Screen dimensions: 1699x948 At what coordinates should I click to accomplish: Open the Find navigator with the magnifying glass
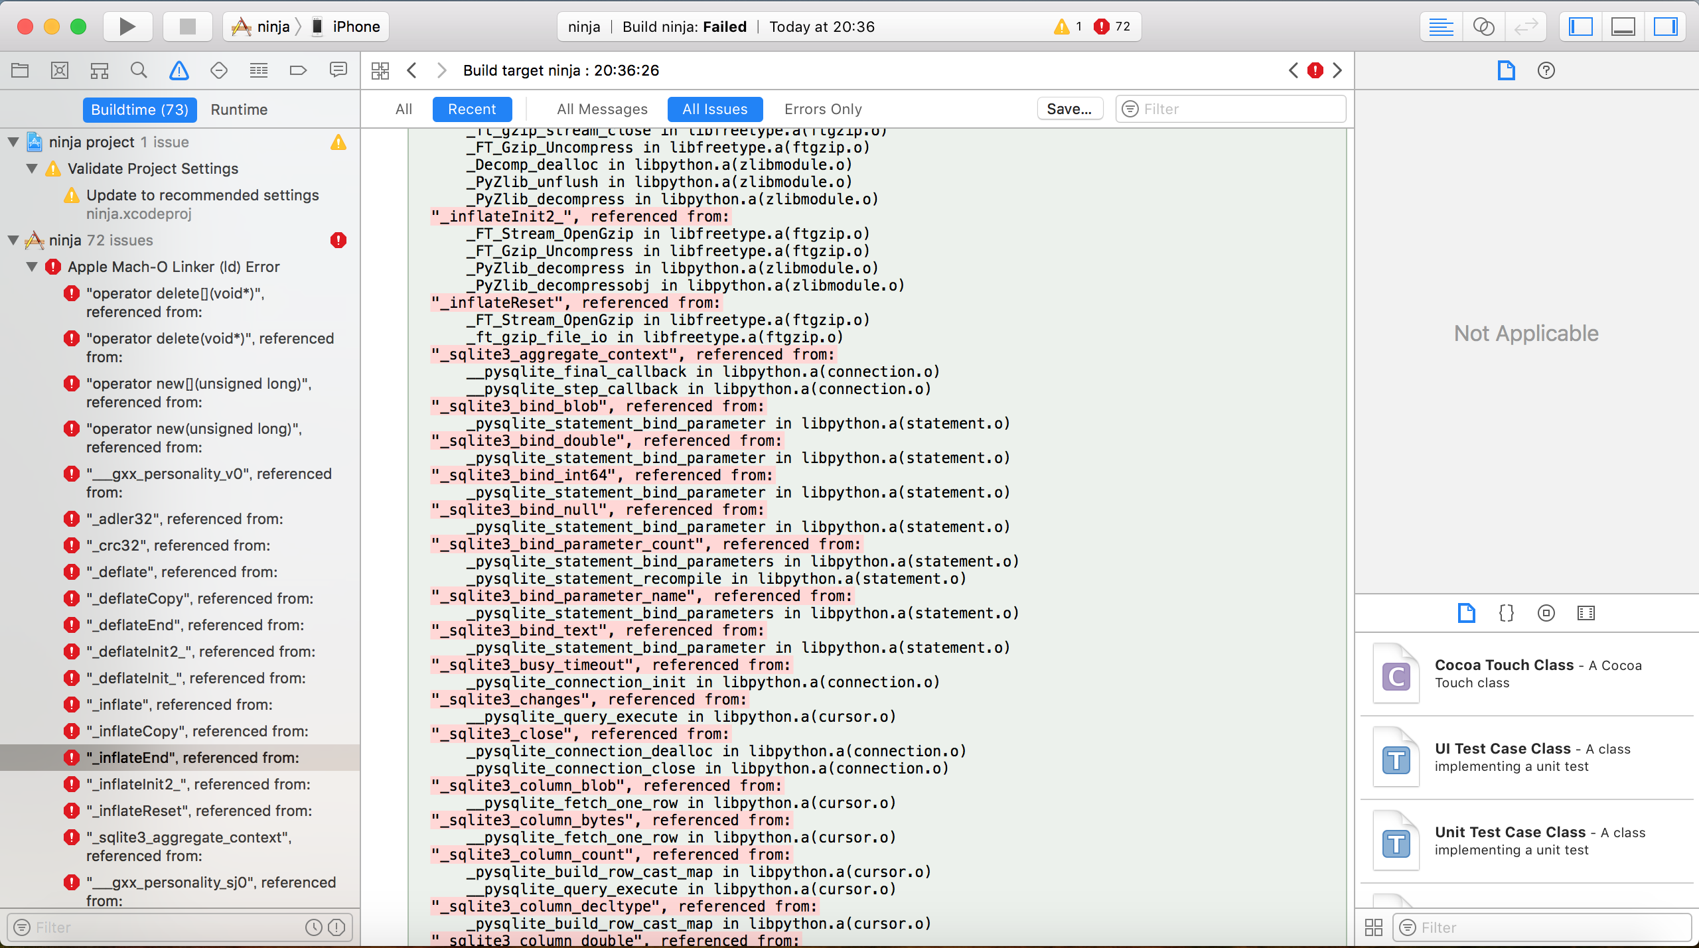(139, 70)
